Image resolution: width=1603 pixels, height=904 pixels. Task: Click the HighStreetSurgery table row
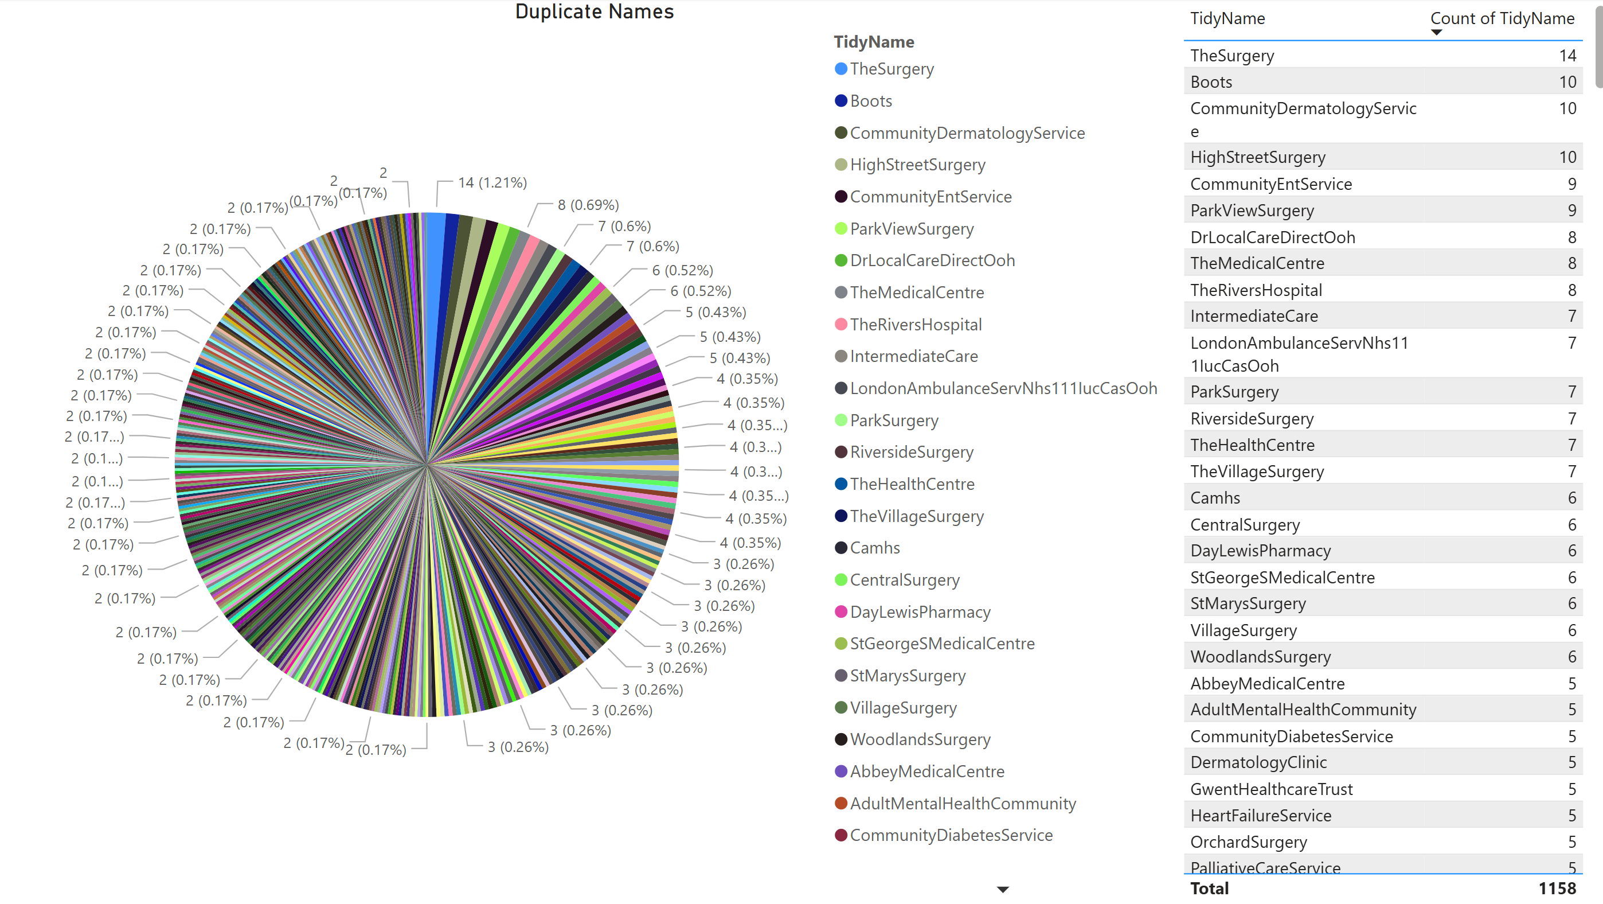(x=1383, y=157)
